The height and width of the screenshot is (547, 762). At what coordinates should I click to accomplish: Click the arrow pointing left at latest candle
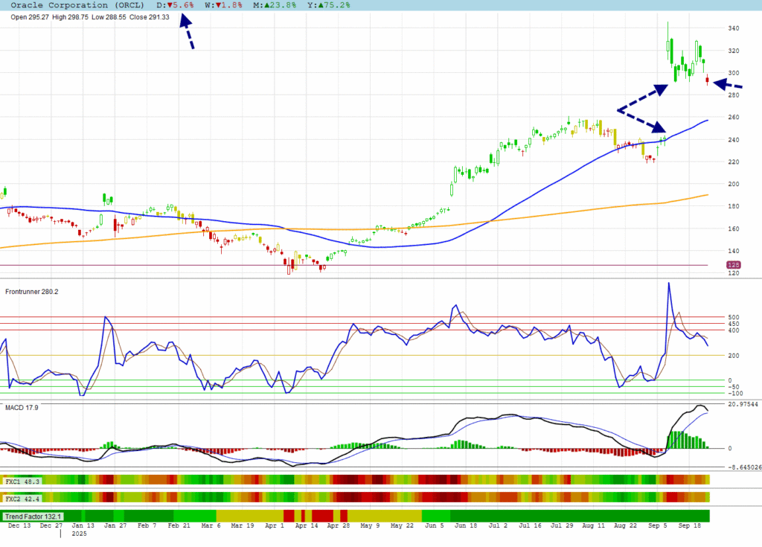click(x=727, y=85)
